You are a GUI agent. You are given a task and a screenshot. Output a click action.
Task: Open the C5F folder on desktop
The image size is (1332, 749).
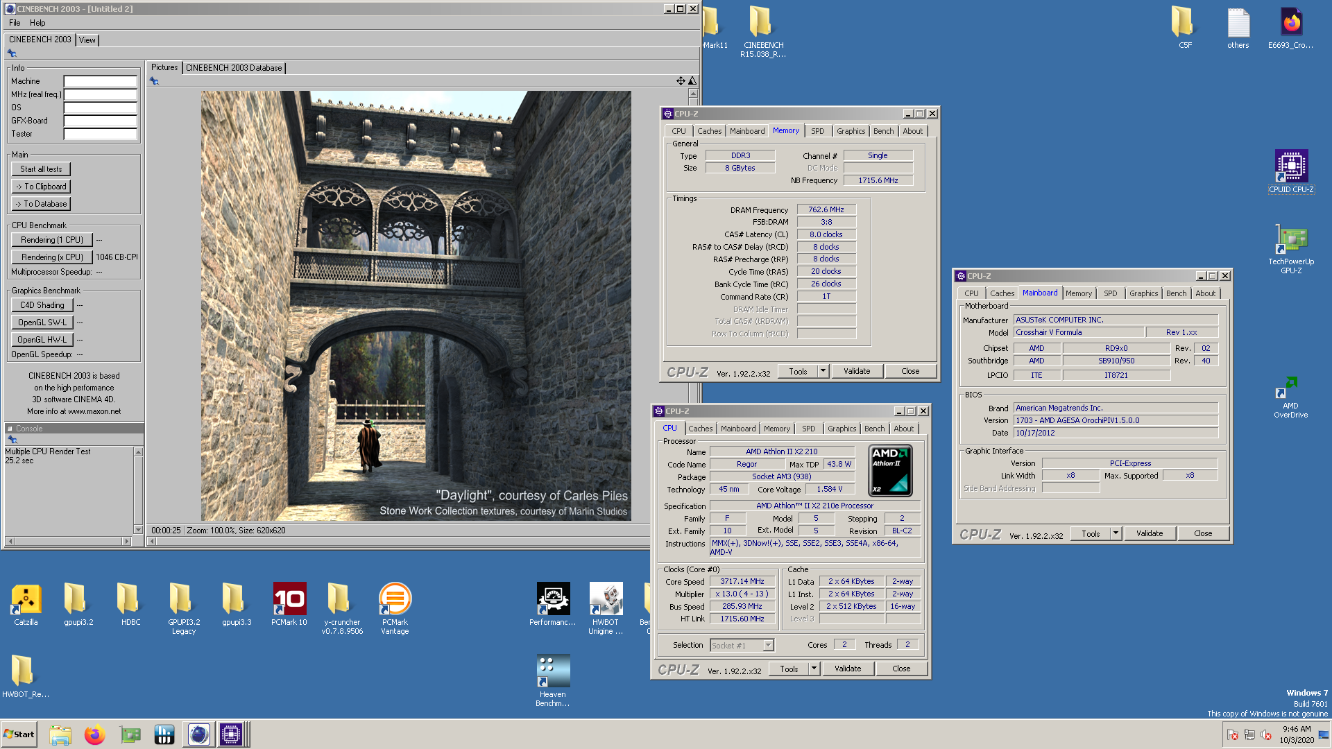[1185, 28]
